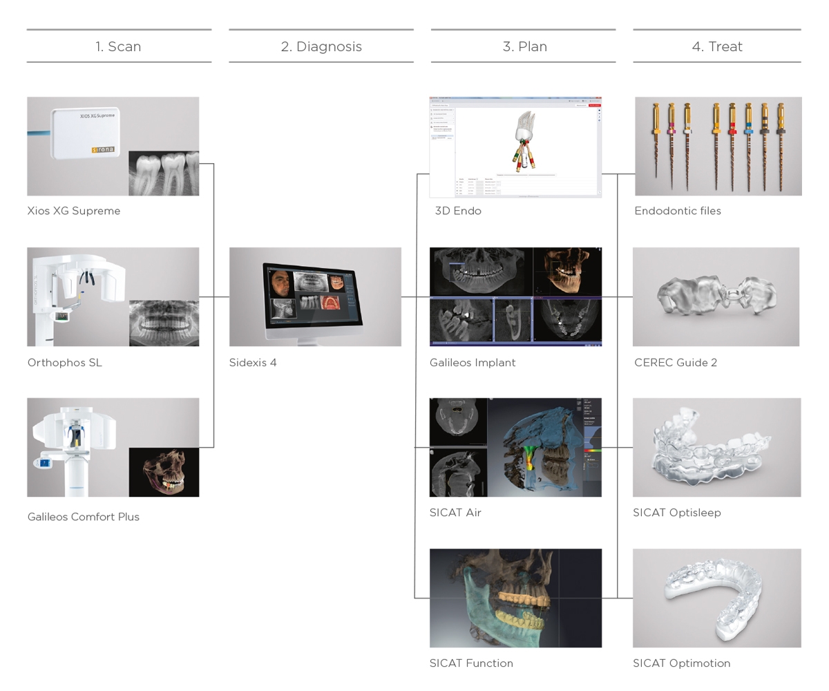829x691 pixels.
Task: Open the Galileos Implant planning screenshot
Action: [x=515, y=297]
